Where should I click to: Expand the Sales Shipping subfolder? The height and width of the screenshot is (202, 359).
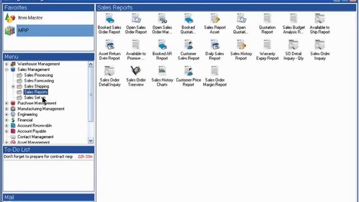click(13, 86)
